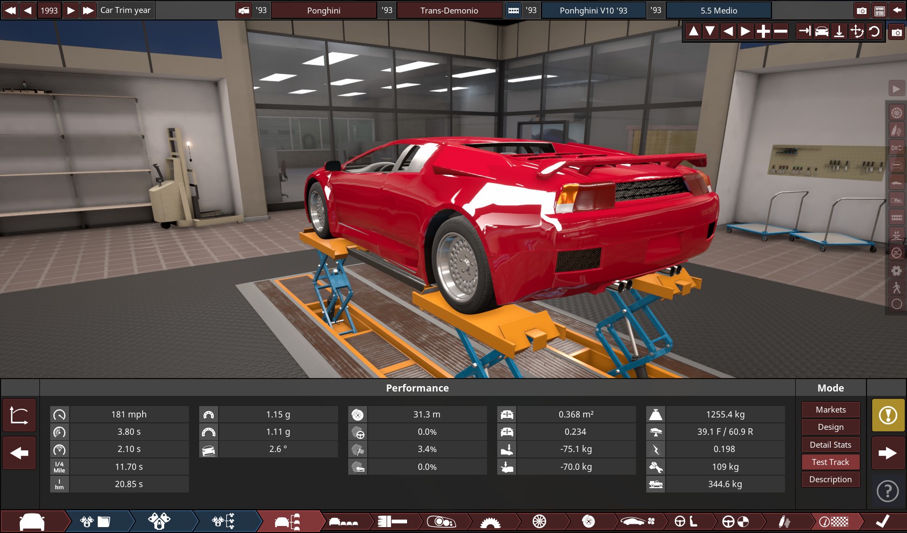Click the graph axes icon in left panel

19,415
